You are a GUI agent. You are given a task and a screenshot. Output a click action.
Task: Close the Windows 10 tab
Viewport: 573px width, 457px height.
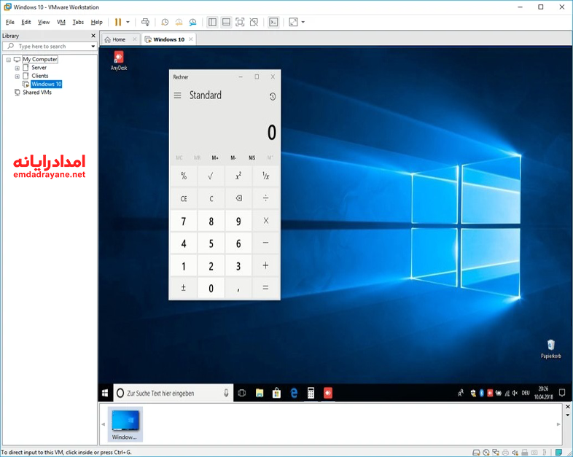[191, 39]
